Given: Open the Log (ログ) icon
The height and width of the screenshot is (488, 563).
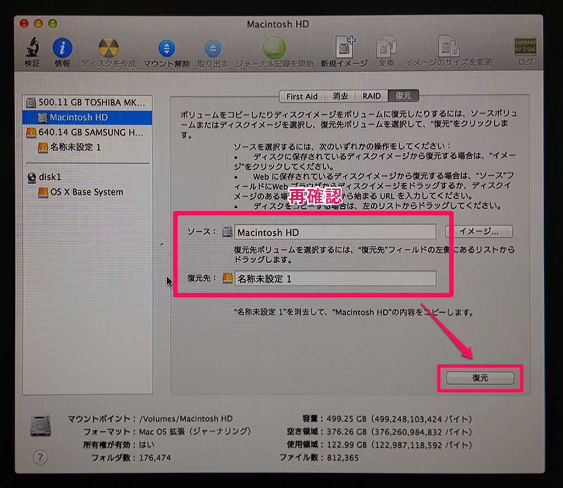Looking at the screenshot, I should coord(525,48).
